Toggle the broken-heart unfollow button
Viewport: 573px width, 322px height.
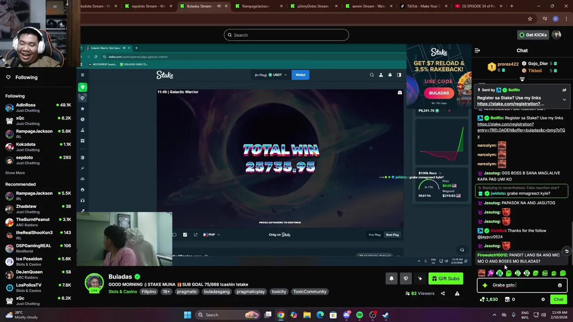click(406, 279)
